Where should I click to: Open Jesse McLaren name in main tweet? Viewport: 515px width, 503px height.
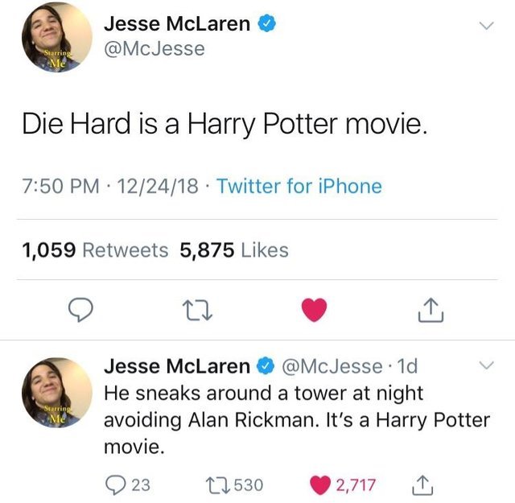tap(177, 23)
